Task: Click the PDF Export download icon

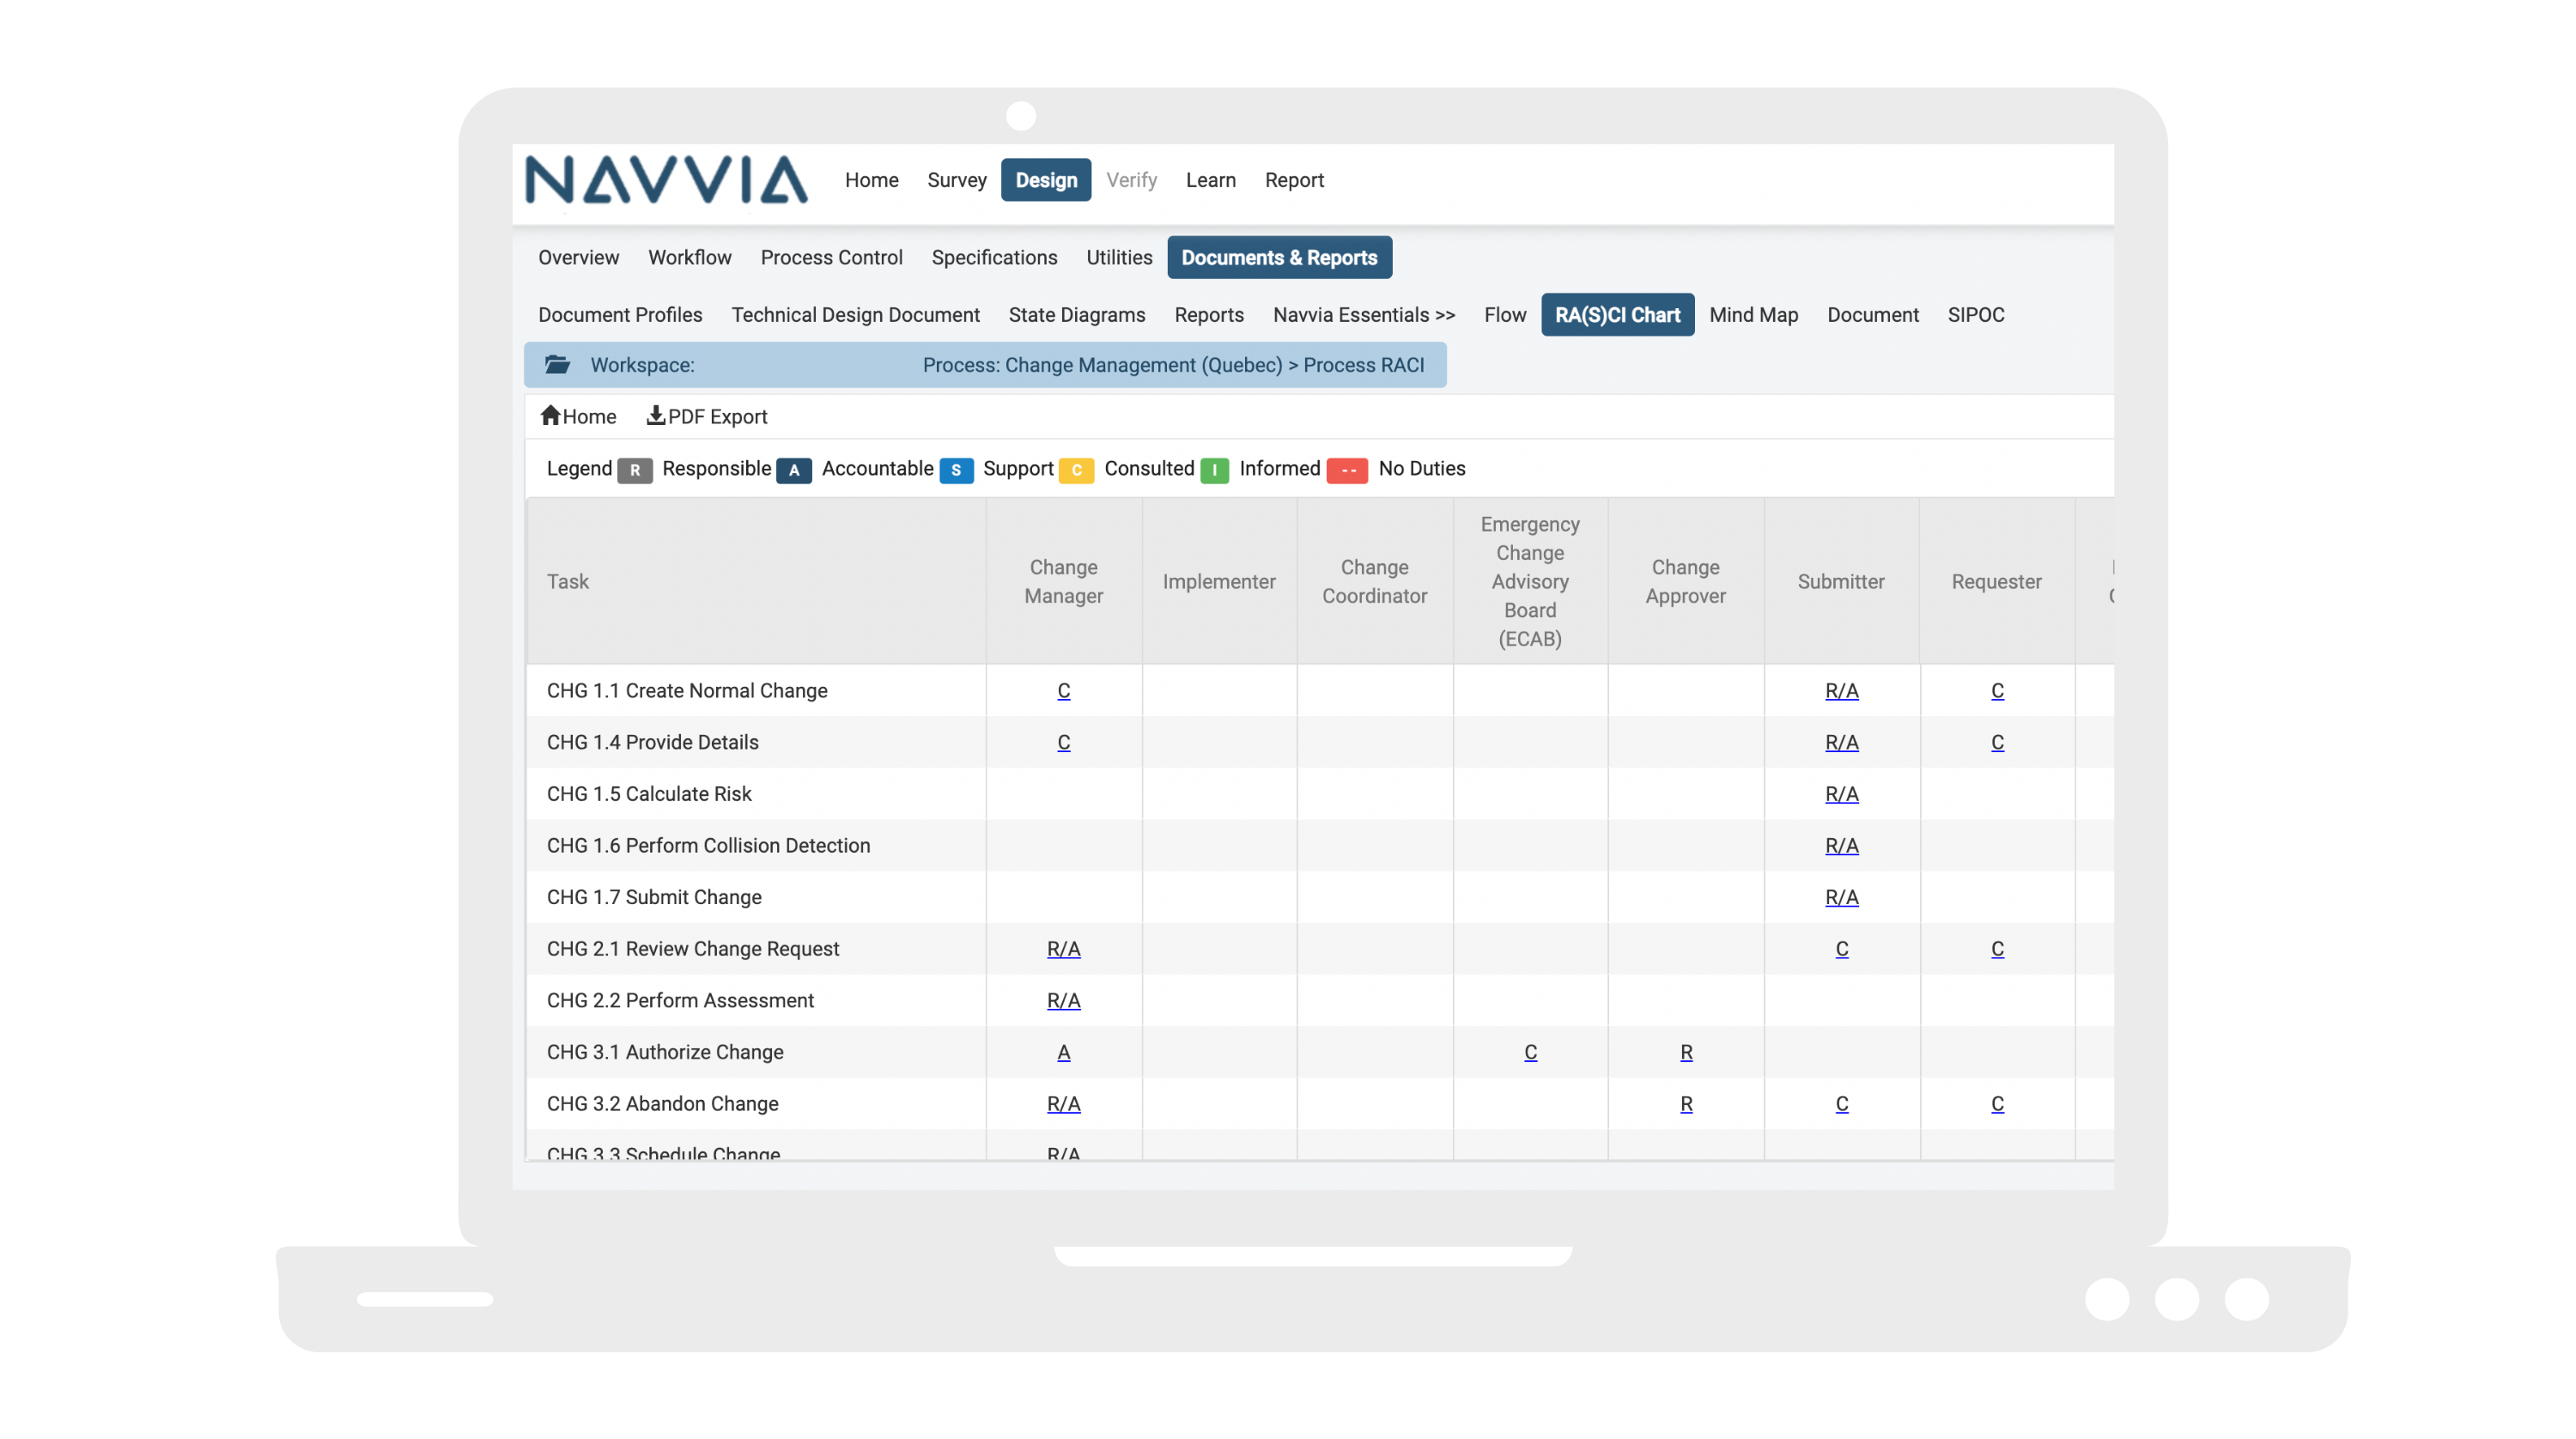Action: pyautogui.click(x=657, y=417)
